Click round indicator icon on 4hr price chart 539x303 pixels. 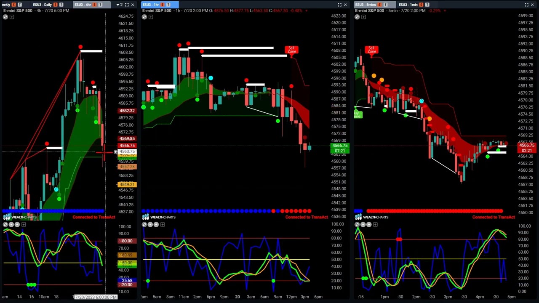[x=5, y=17]
